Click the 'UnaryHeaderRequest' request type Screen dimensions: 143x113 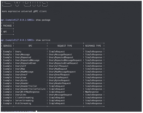click(60, 83)
